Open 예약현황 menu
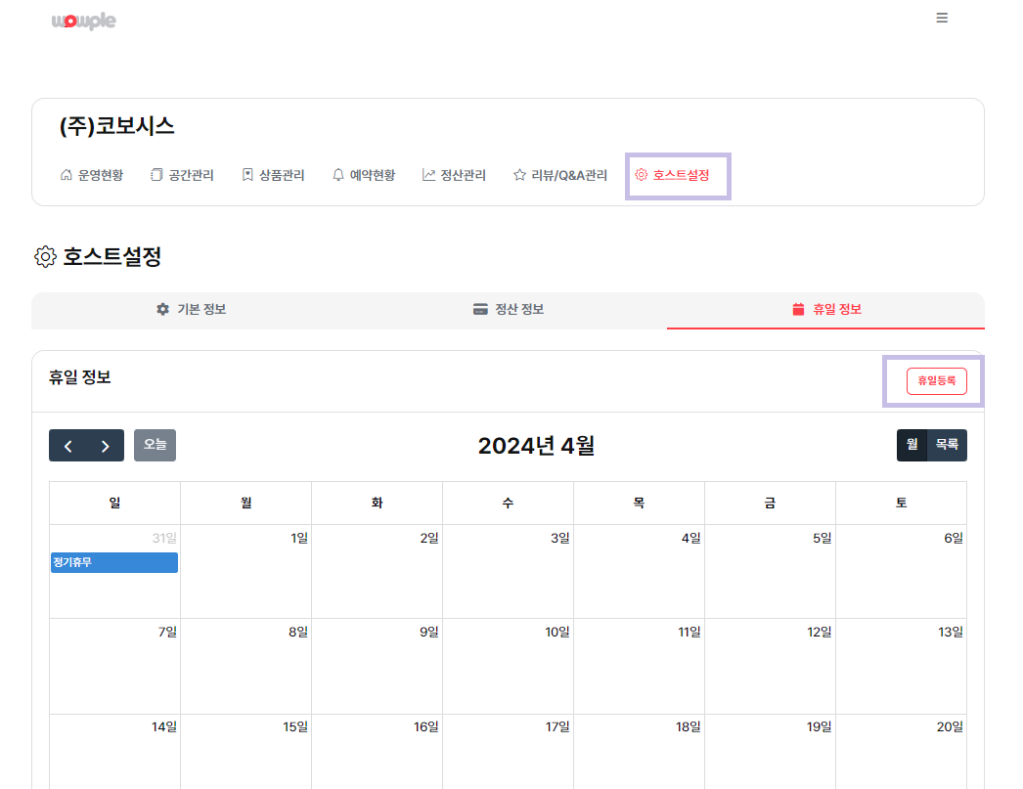Viewport: 1023px width, 789px height. coord(364,176)
